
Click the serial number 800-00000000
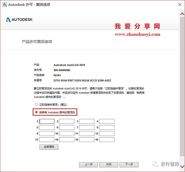(x=62, y=70)
